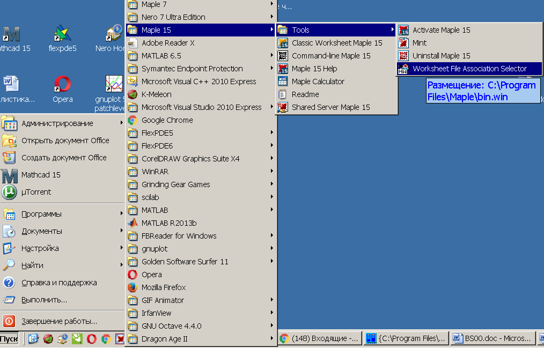Screen dimensions: 544x348
Task: Click the Google Chrome icon in programs list
Action: coord(133,120)
